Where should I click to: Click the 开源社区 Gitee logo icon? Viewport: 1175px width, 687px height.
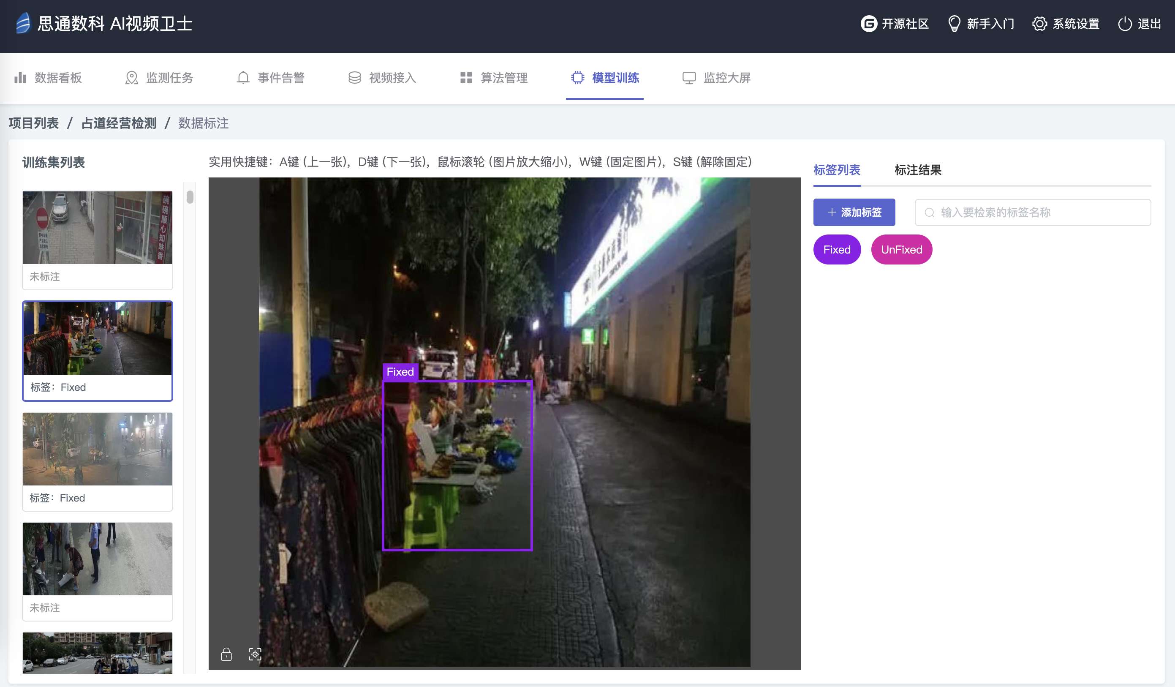869,23
